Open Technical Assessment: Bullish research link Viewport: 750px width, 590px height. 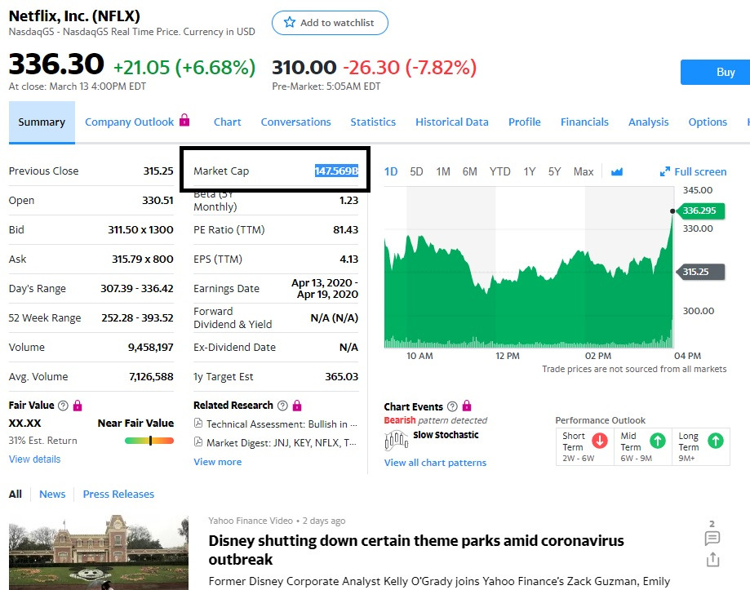(282, 424)
